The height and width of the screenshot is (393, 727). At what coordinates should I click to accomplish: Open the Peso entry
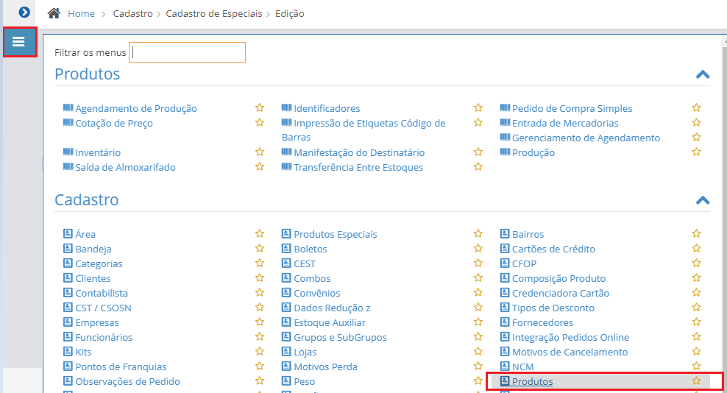[304, 382]
